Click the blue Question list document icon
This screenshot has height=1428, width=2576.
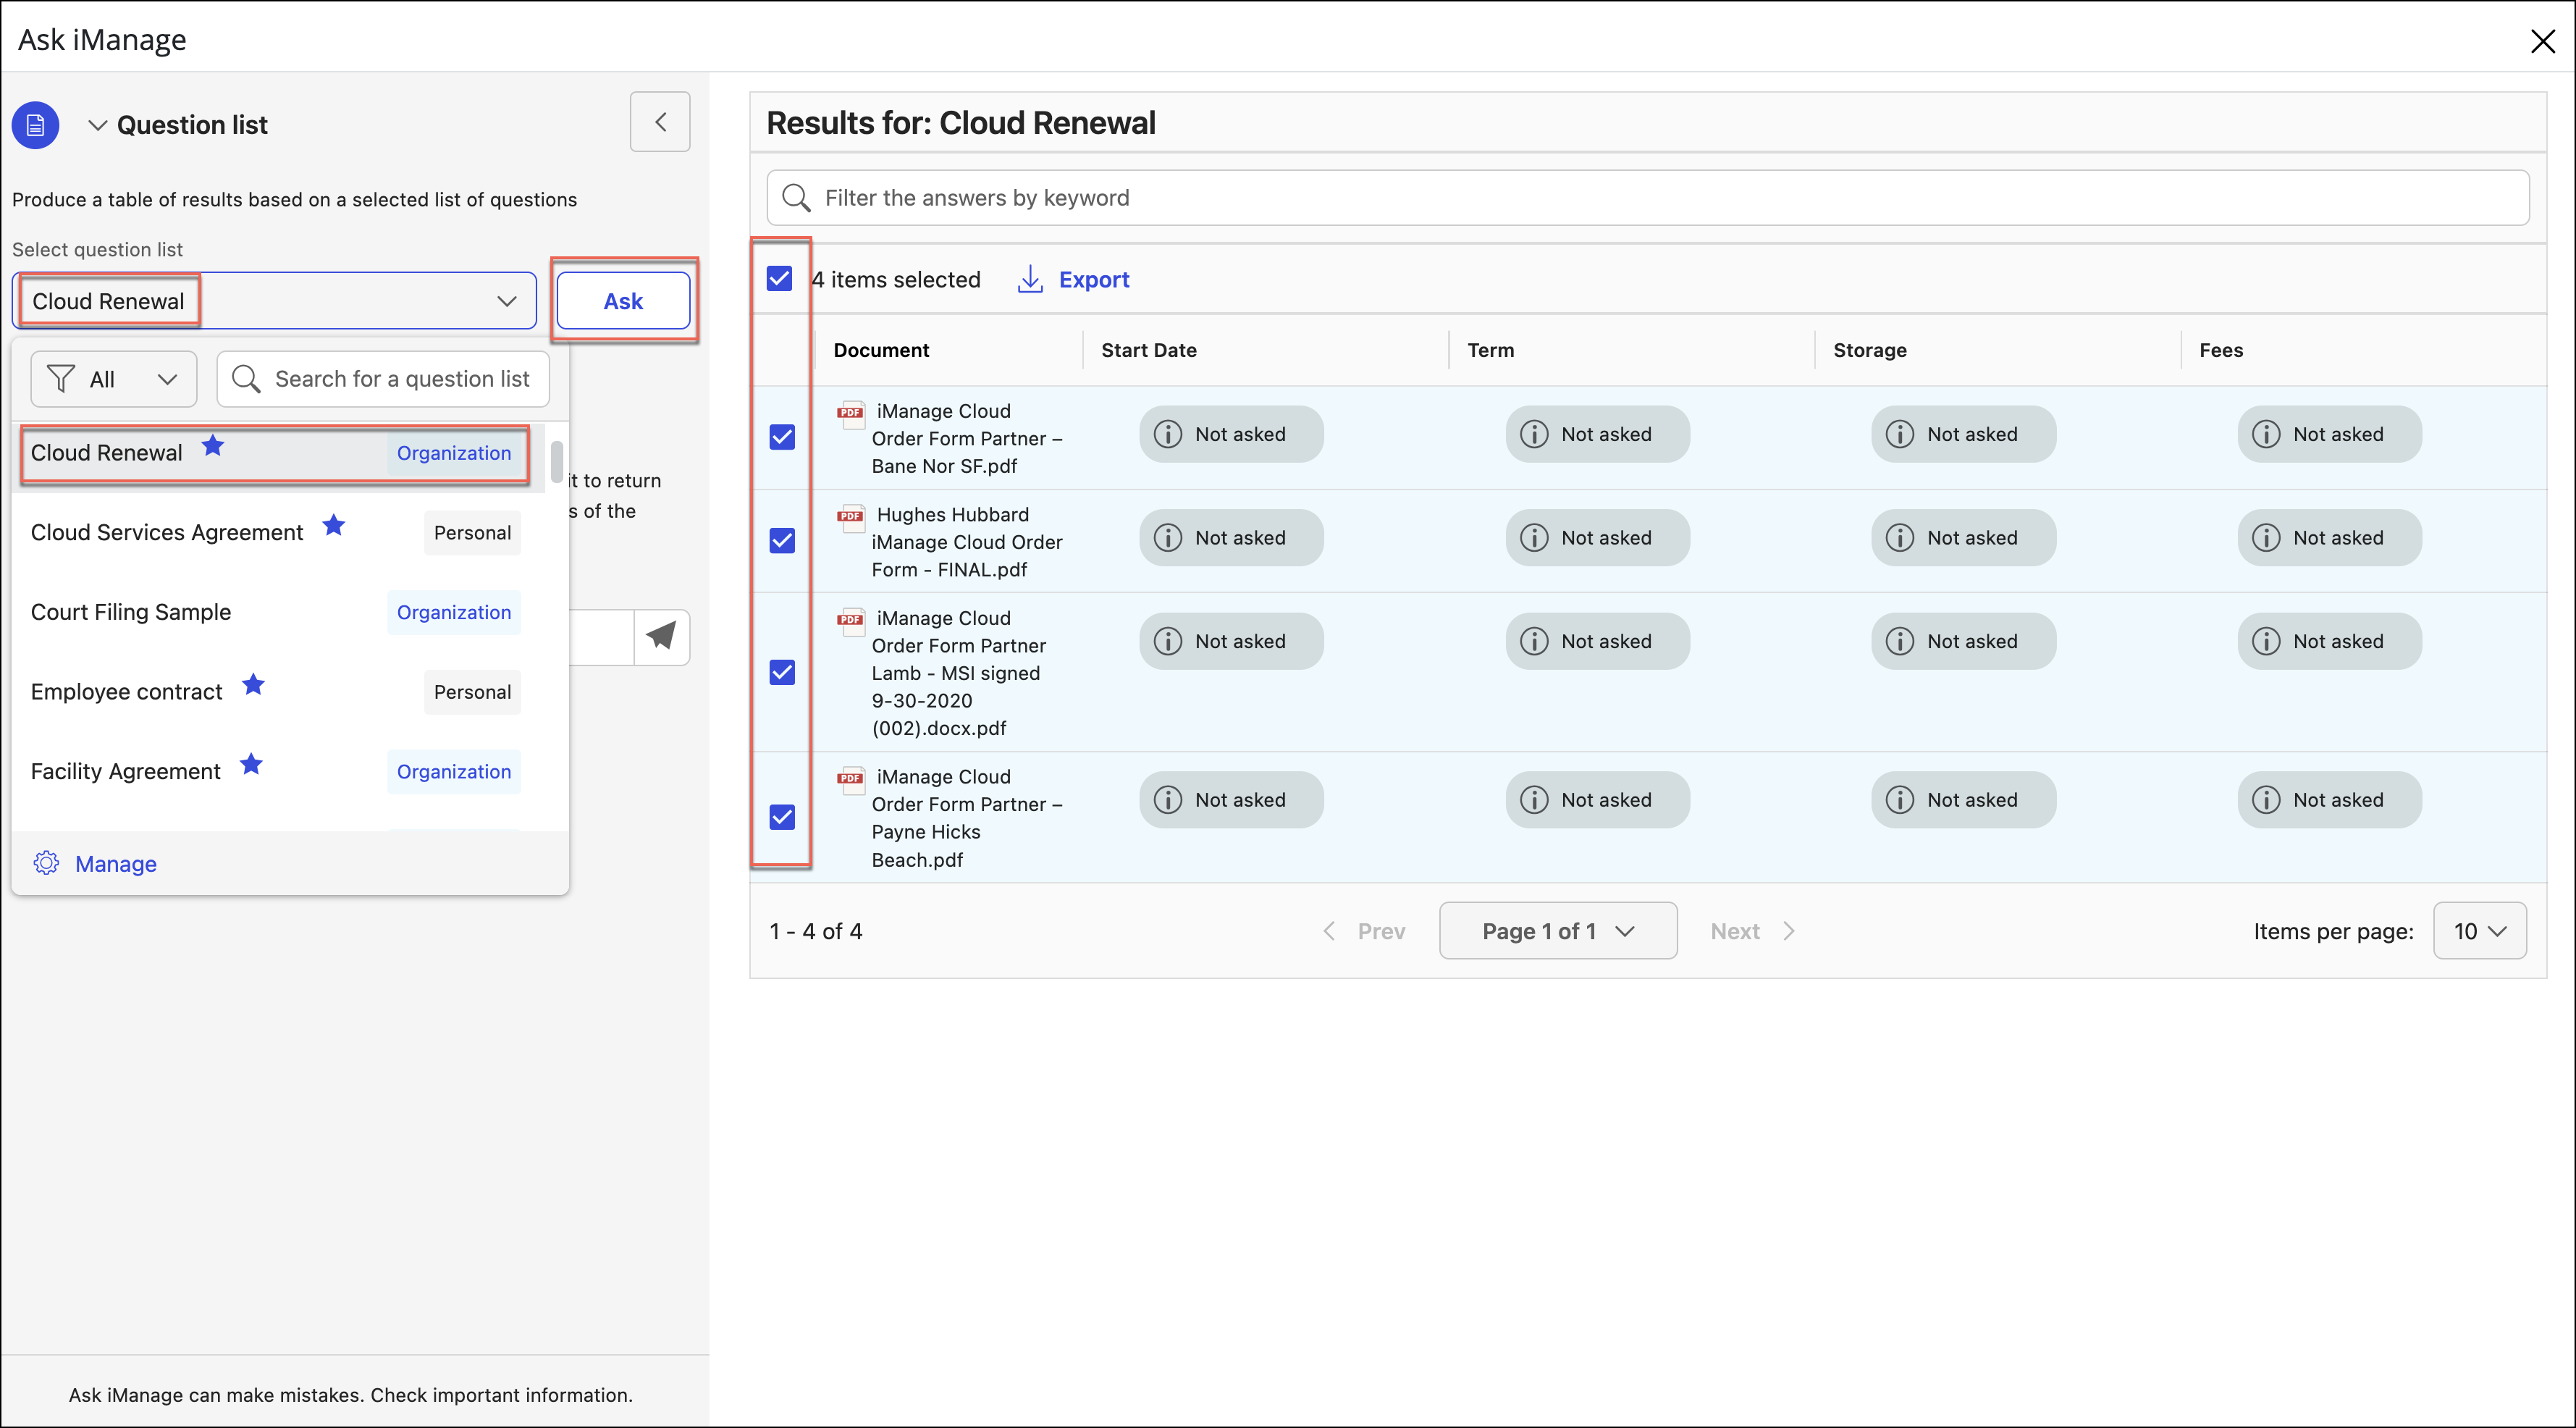click(35, 125)
